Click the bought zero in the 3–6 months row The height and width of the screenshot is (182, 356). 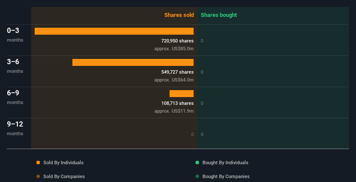pos(202,72)
